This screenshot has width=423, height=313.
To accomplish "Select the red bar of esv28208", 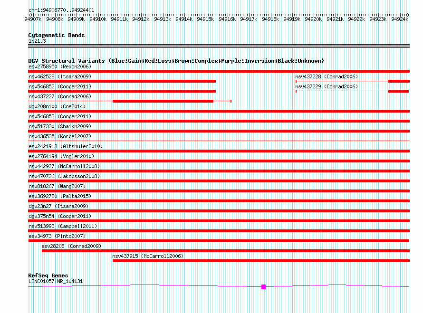I will coord(226,251).
